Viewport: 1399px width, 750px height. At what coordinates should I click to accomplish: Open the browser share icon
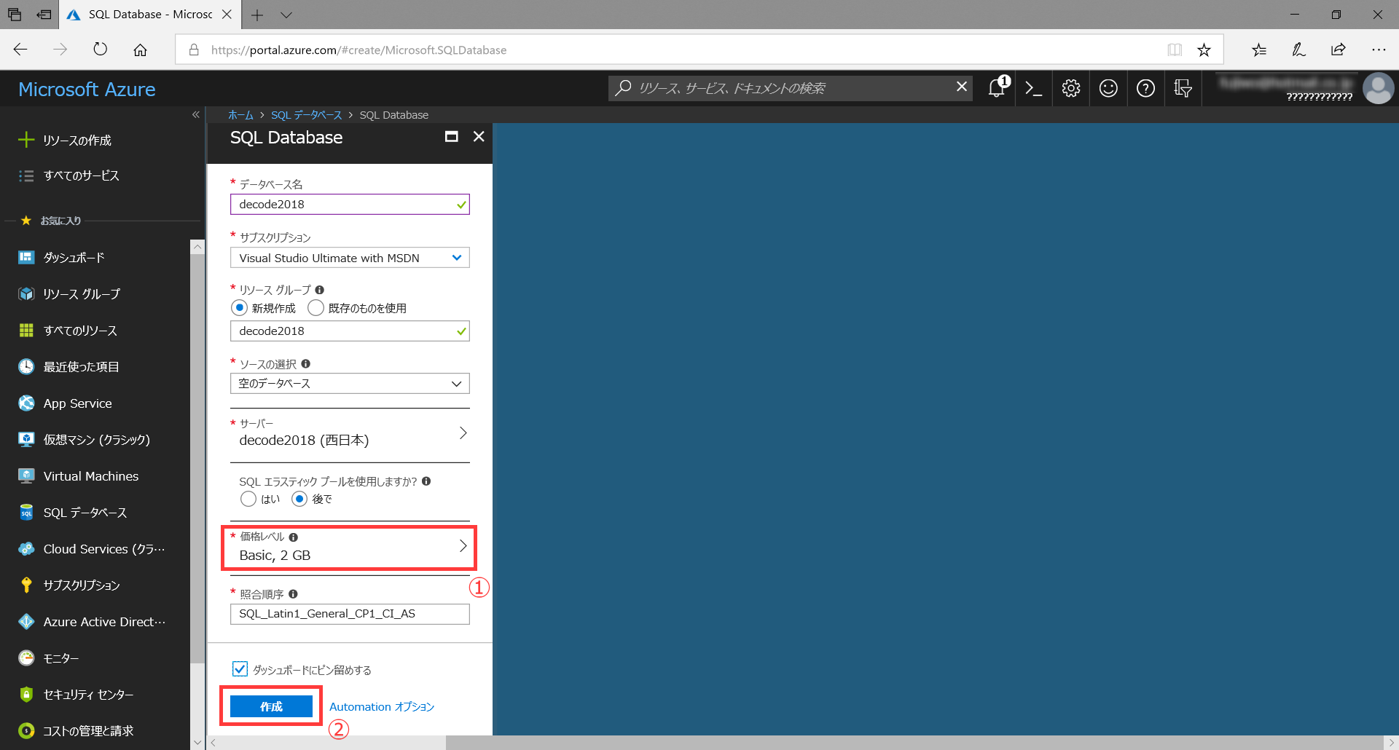(x=1339, y=50)
